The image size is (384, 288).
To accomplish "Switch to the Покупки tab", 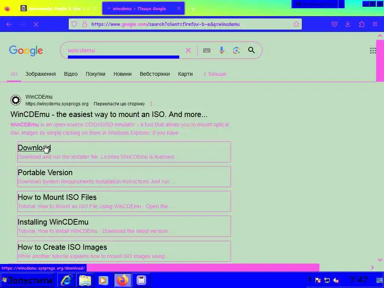I will coord(96,74).
